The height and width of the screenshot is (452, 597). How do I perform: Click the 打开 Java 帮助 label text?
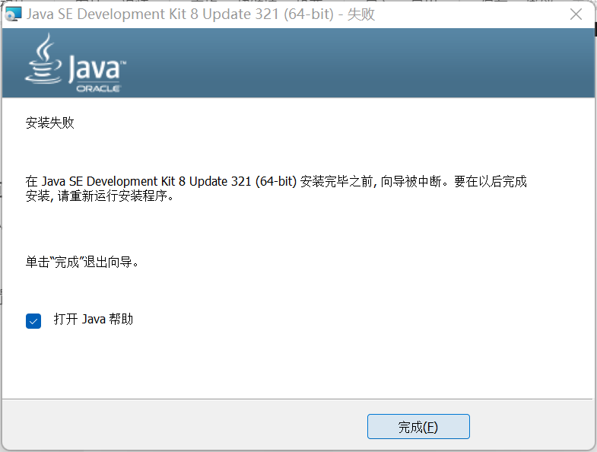(x=94, y=319)
